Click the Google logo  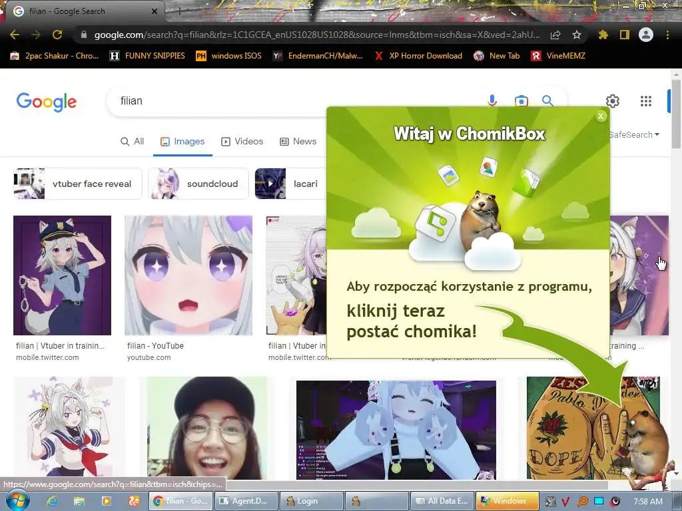(x=46, y=102)
